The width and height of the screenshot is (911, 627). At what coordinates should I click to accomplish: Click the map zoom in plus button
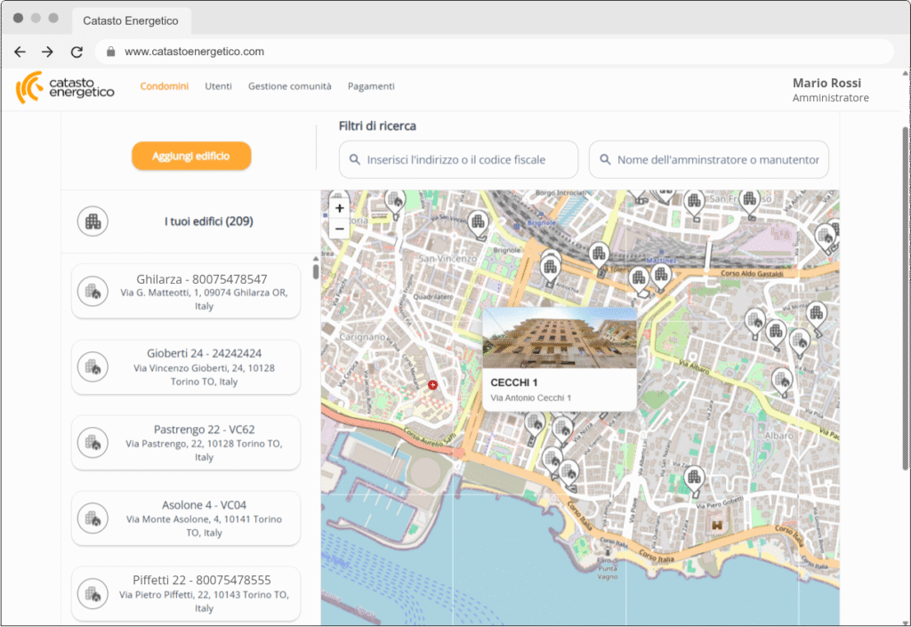339,208
